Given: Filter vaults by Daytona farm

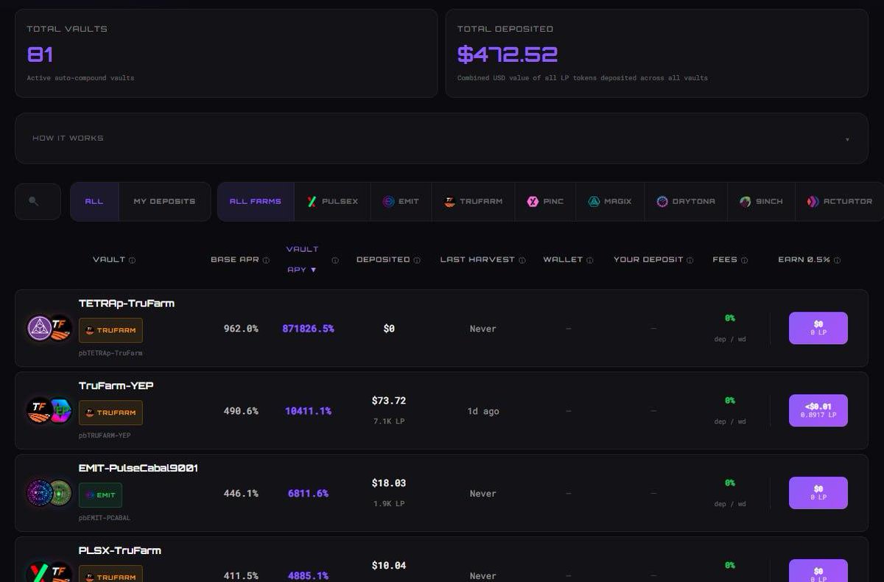Looking at the screenshot, I should [685, 201].
